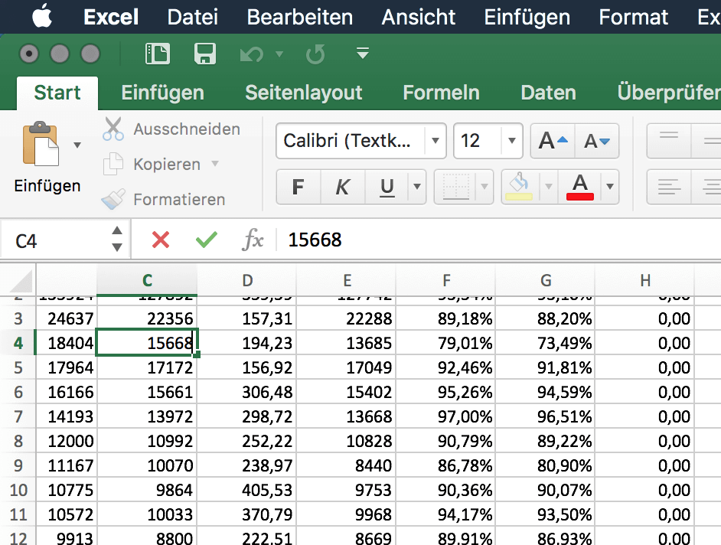The height and width of the screenshot is (545, 721).
Task: Open the fill color dropdown arrow
Action: click(x=549, y=187)
